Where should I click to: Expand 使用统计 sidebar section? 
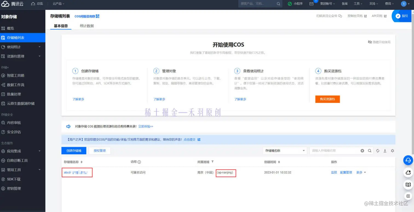[22, 47]
